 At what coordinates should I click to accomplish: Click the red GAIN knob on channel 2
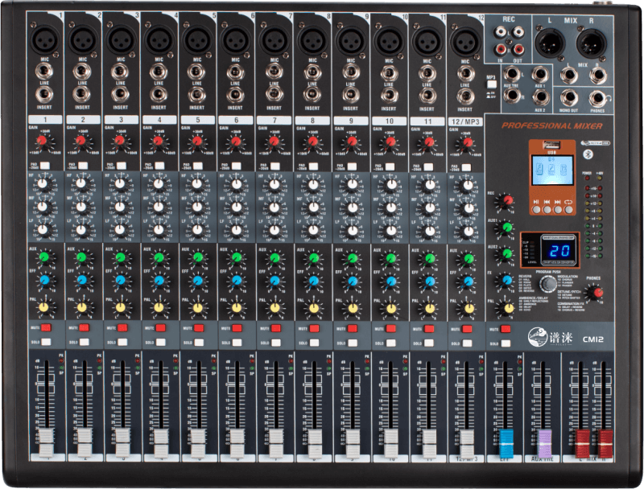[80, 142]
